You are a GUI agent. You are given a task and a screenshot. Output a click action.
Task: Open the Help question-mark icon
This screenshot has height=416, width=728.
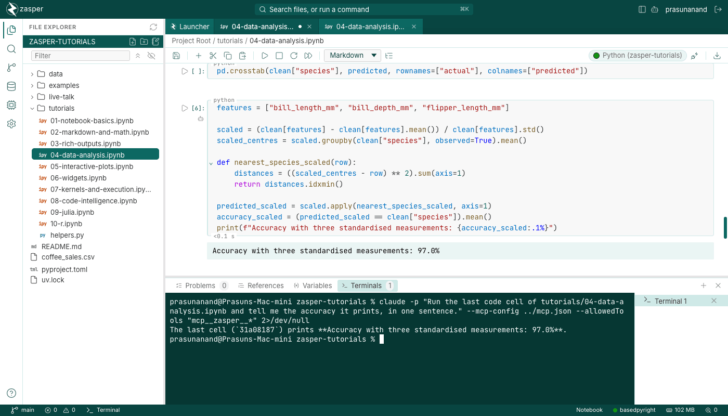tap(11, 393)
